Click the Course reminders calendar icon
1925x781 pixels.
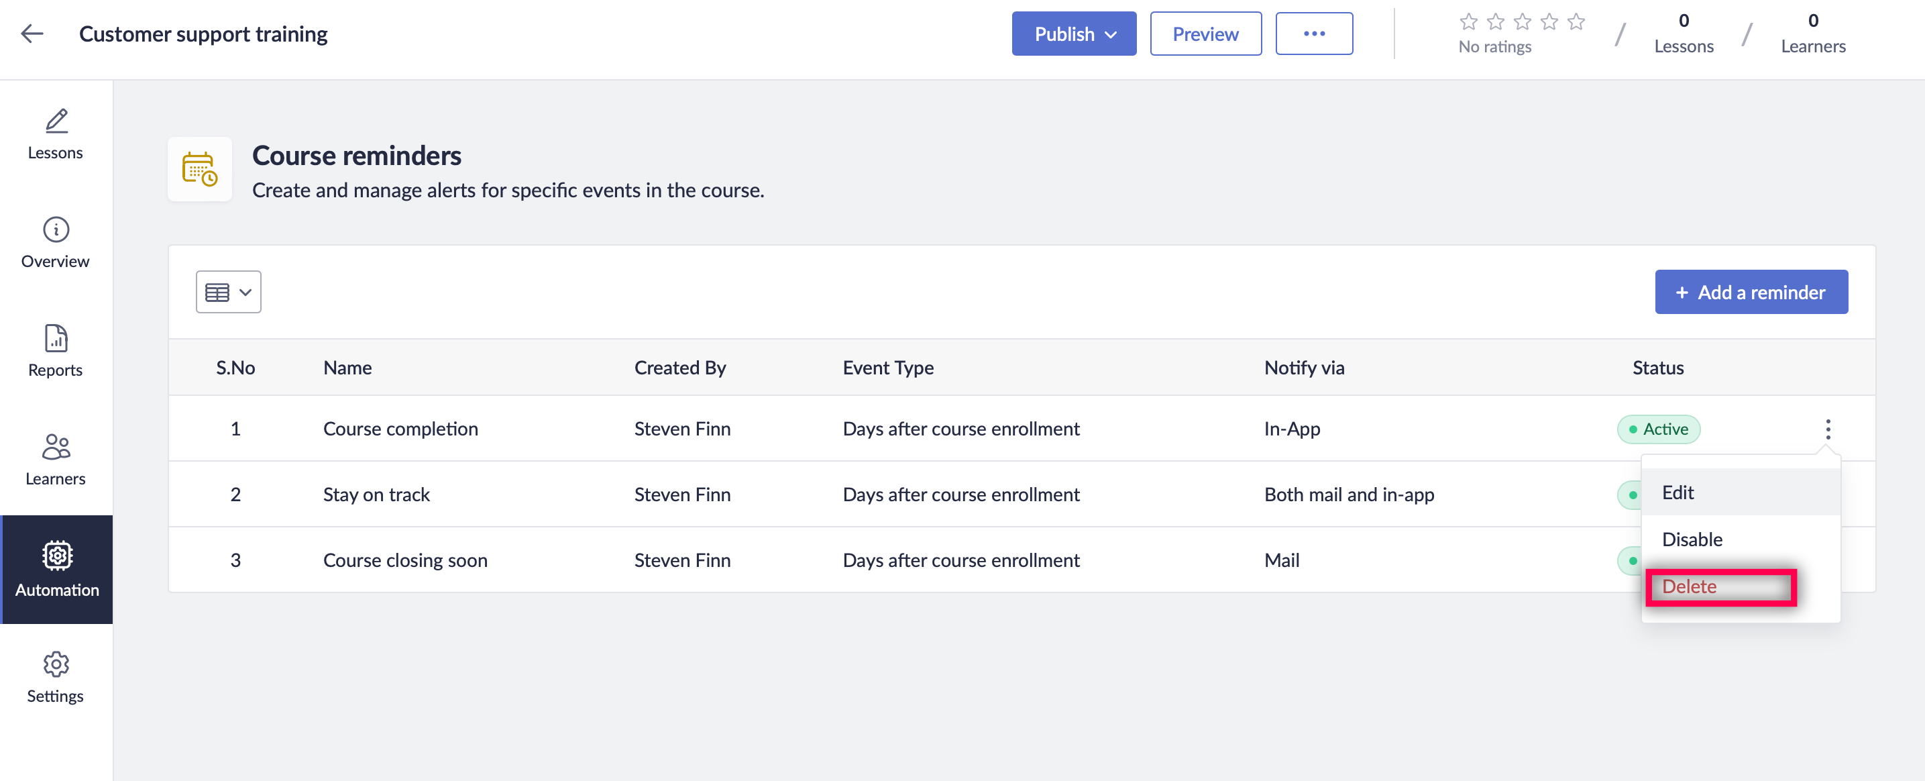[199, 169]
